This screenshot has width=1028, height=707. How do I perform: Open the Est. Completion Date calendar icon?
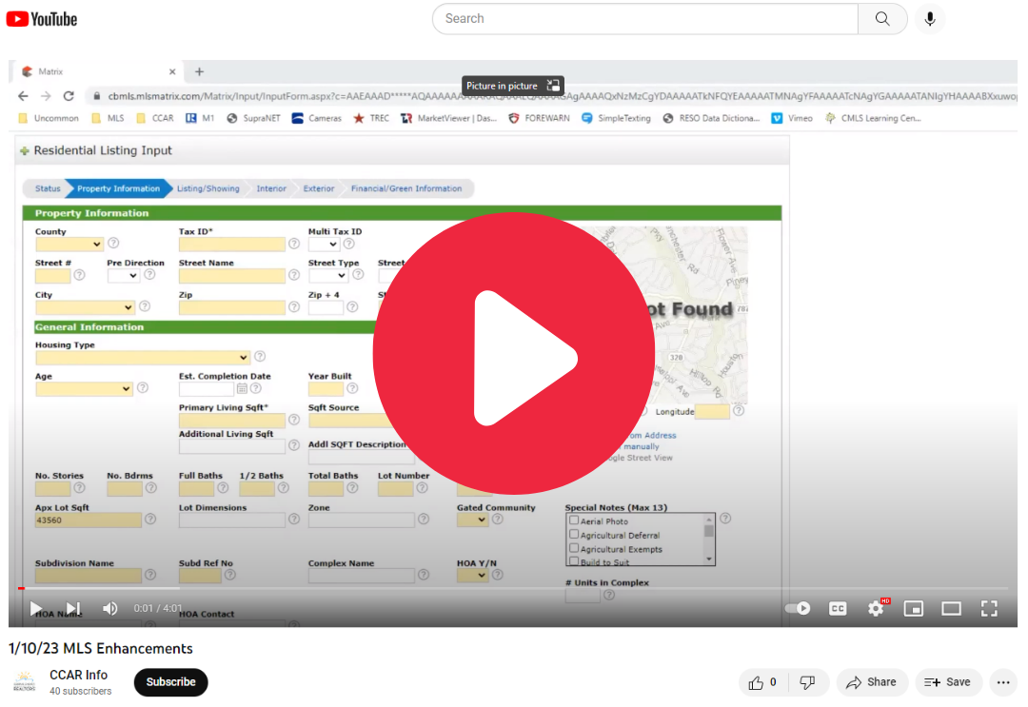pos(242,388)
